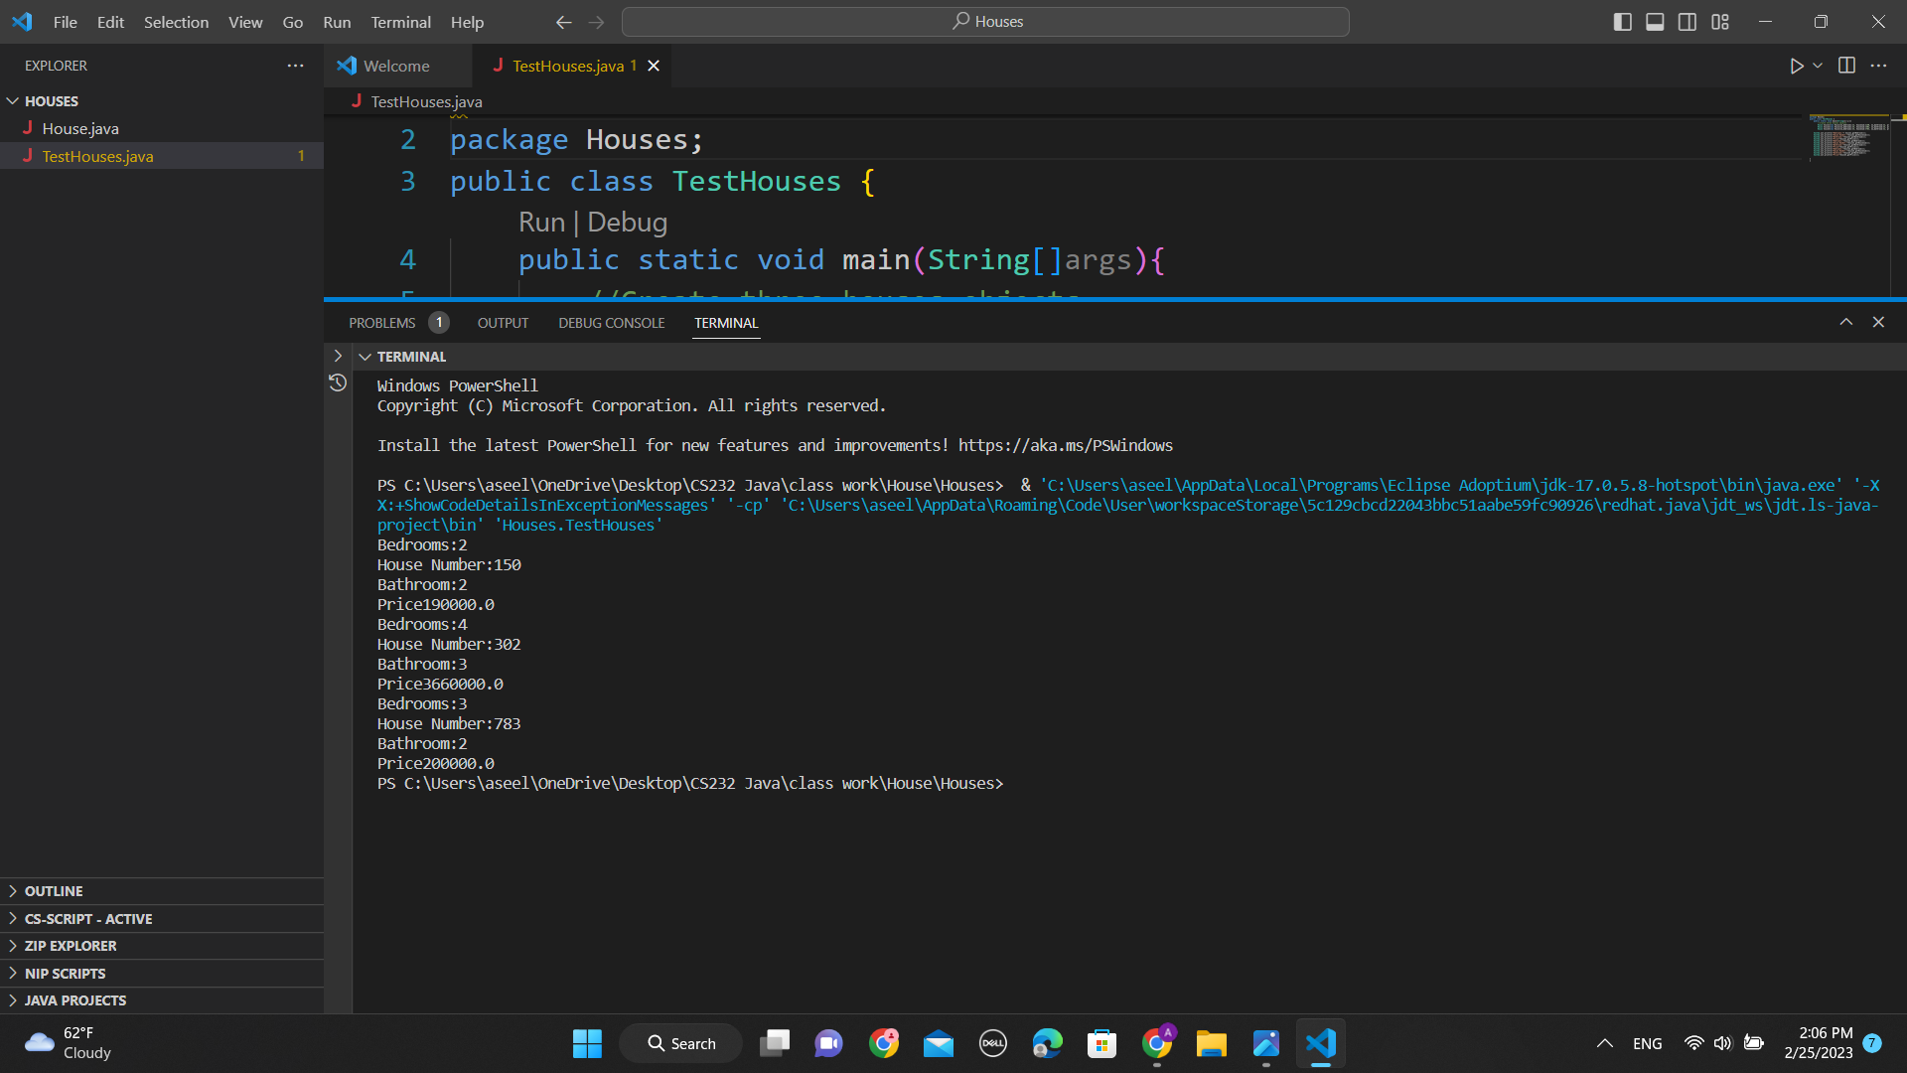The image size is (1907, 1073).
Task: Split the editor right
Action: (1846, 66)
